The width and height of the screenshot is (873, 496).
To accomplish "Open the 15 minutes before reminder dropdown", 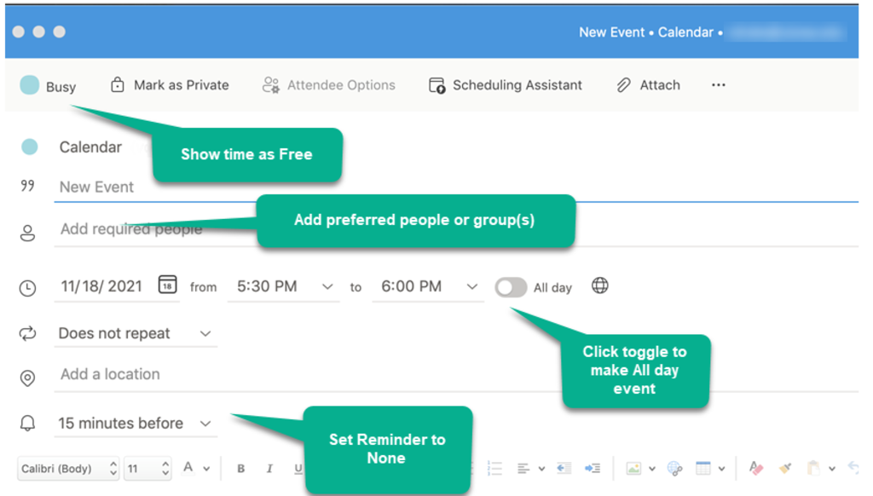I will (132, 423).
